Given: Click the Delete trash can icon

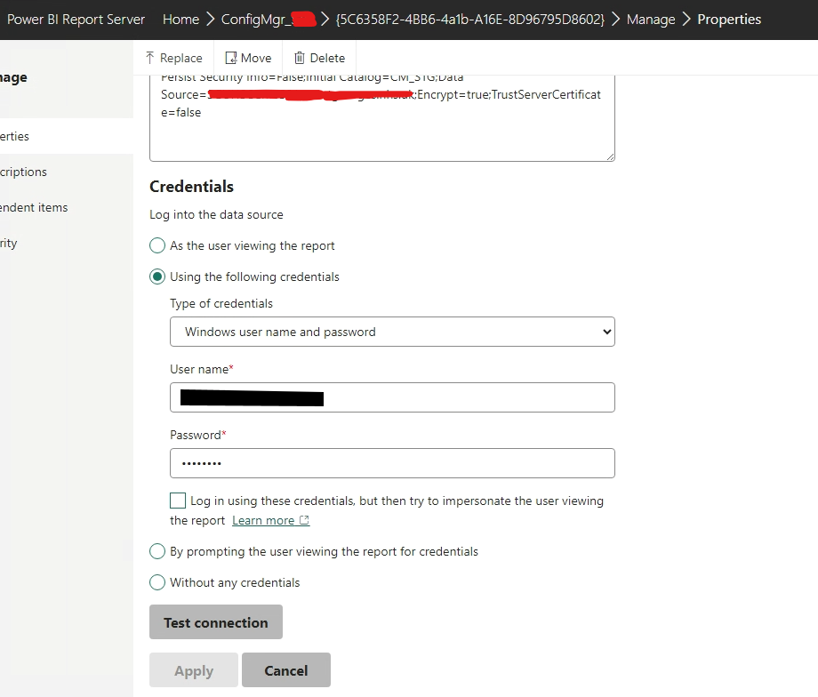Looking at the screenshot, I should coord(300,58).
